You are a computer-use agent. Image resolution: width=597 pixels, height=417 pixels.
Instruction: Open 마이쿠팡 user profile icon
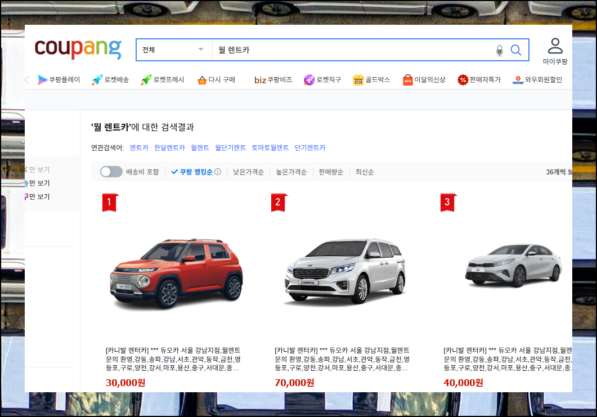coord(555,46)
